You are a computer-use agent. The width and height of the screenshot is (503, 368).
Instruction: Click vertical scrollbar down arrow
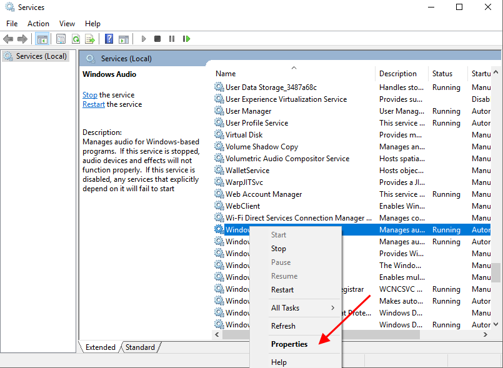click(x=496, y=324)
